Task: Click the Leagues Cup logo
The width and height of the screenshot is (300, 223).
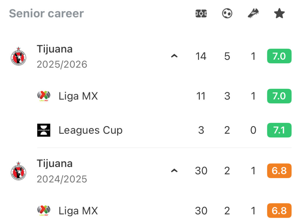Action: pos(44,130)
